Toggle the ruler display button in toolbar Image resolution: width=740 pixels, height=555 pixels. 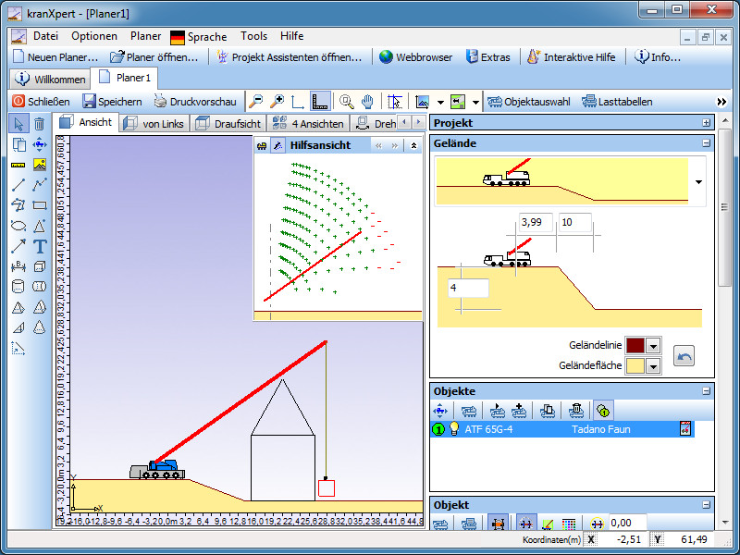320,102
